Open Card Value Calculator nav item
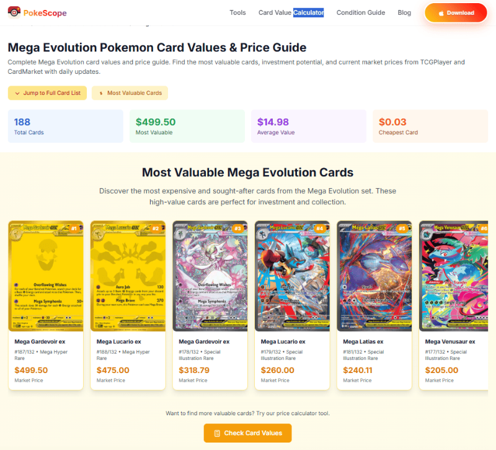Viewport: 496px width, 450px height. pyautogui.click(x=291, y=12)
